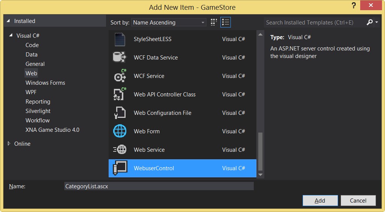Select the Web Configuration File name
385x212 pixels.
click(x=162, y=113)
